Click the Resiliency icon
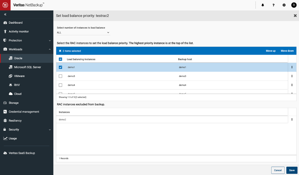 click(5, 120)
